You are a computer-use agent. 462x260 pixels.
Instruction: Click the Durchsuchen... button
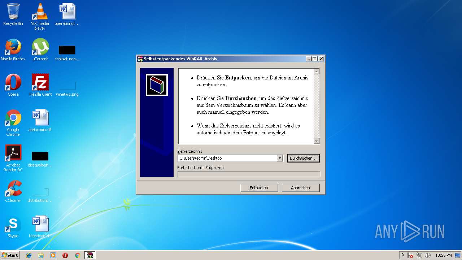click(x=303, y=158)
